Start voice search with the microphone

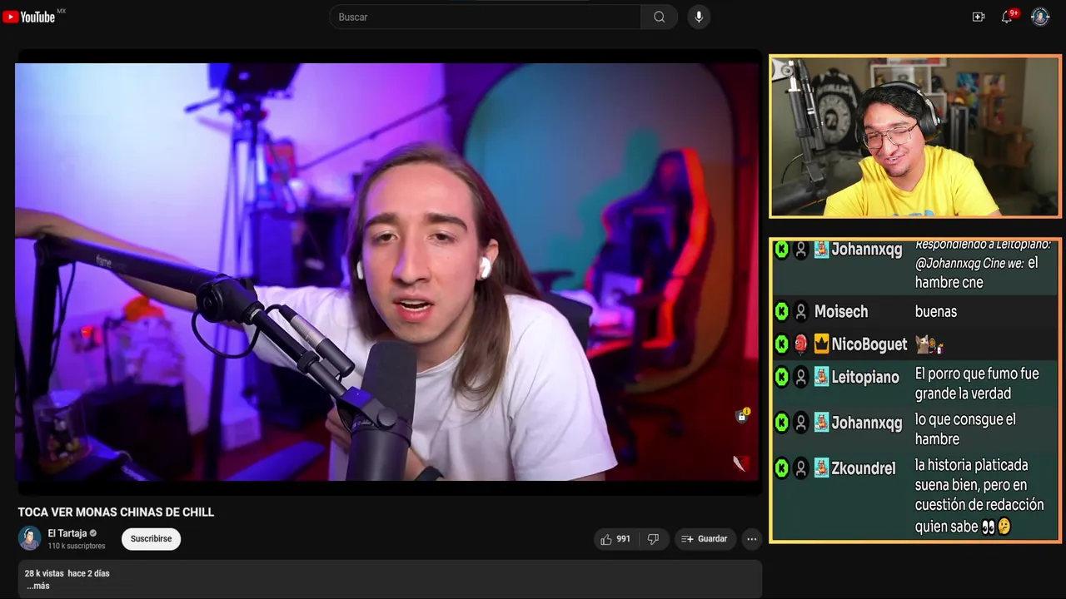[699, 17]
